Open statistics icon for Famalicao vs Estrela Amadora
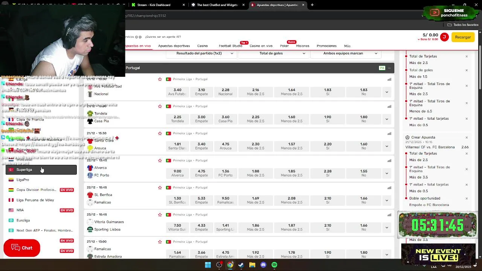Screen dimensions: 482x271 coord(389,242)
